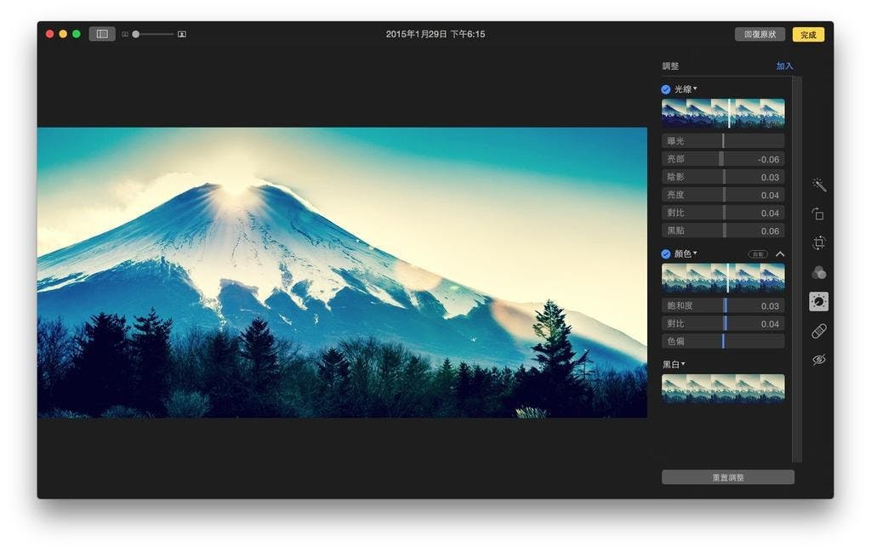The height and width of the screenshot is (552, 871).
Task: Click the 重置調整 reset adjustments button
Action: [727, 477]
